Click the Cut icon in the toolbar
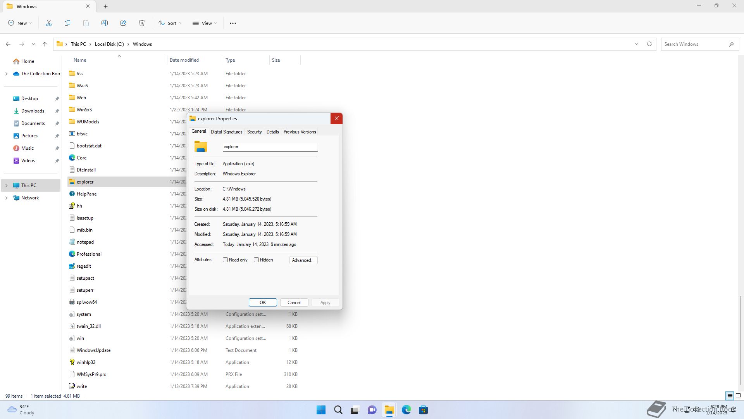The height and width of the screenshot is (419, 744). coord(49,23)
